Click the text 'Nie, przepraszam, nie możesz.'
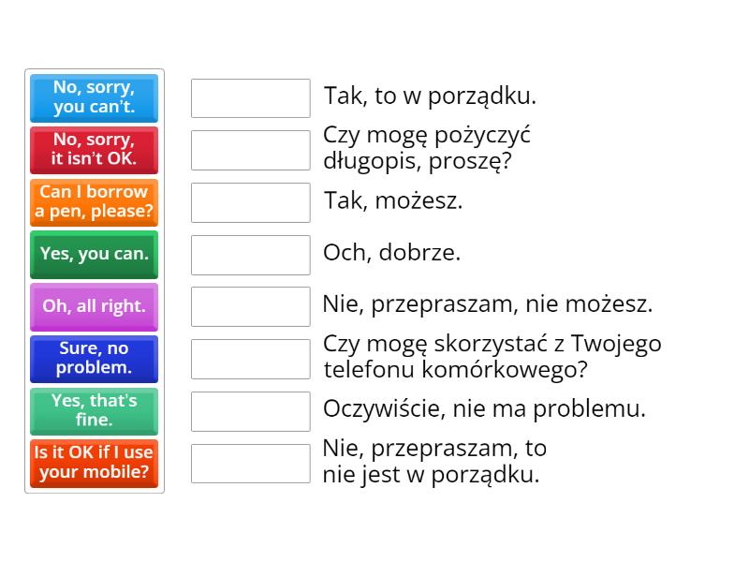749x562 pixels. tap(488, 304)
